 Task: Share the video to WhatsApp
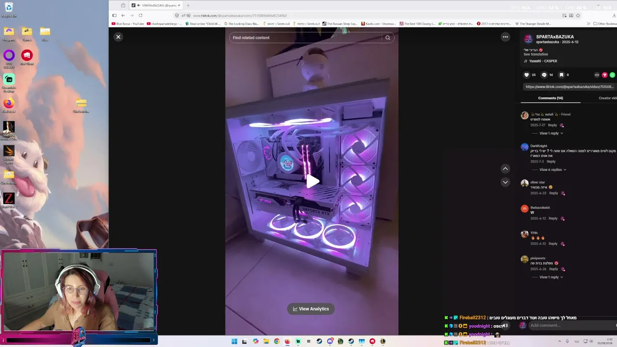(x=612, y=75)
